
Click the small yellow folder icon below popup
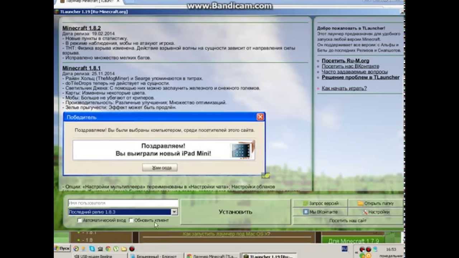[266, 175]
